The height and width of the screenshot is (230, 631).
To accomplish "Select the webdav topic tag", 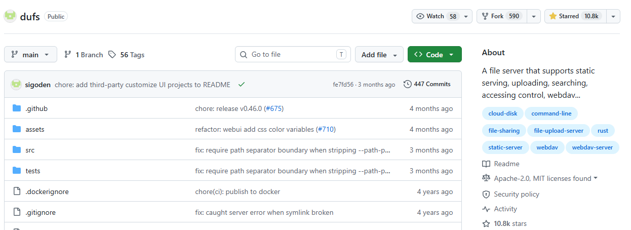I will (x=547, y=147).
